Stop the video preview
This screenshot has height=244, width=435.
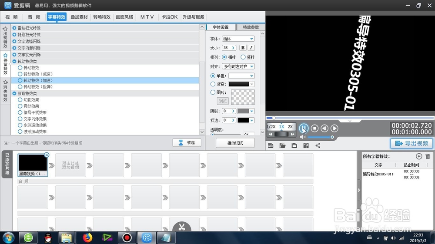(x=315, y=128)
